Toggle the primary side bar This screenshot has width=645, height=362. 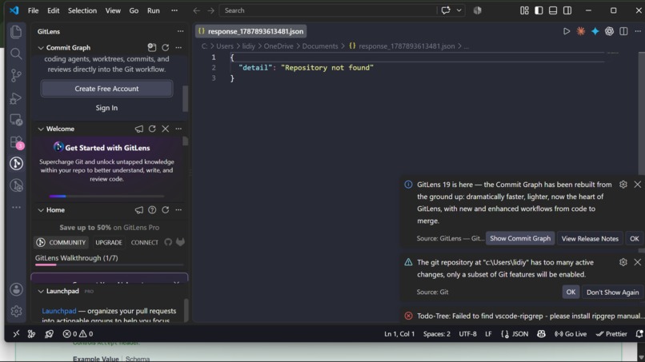(x=539, y=10)
